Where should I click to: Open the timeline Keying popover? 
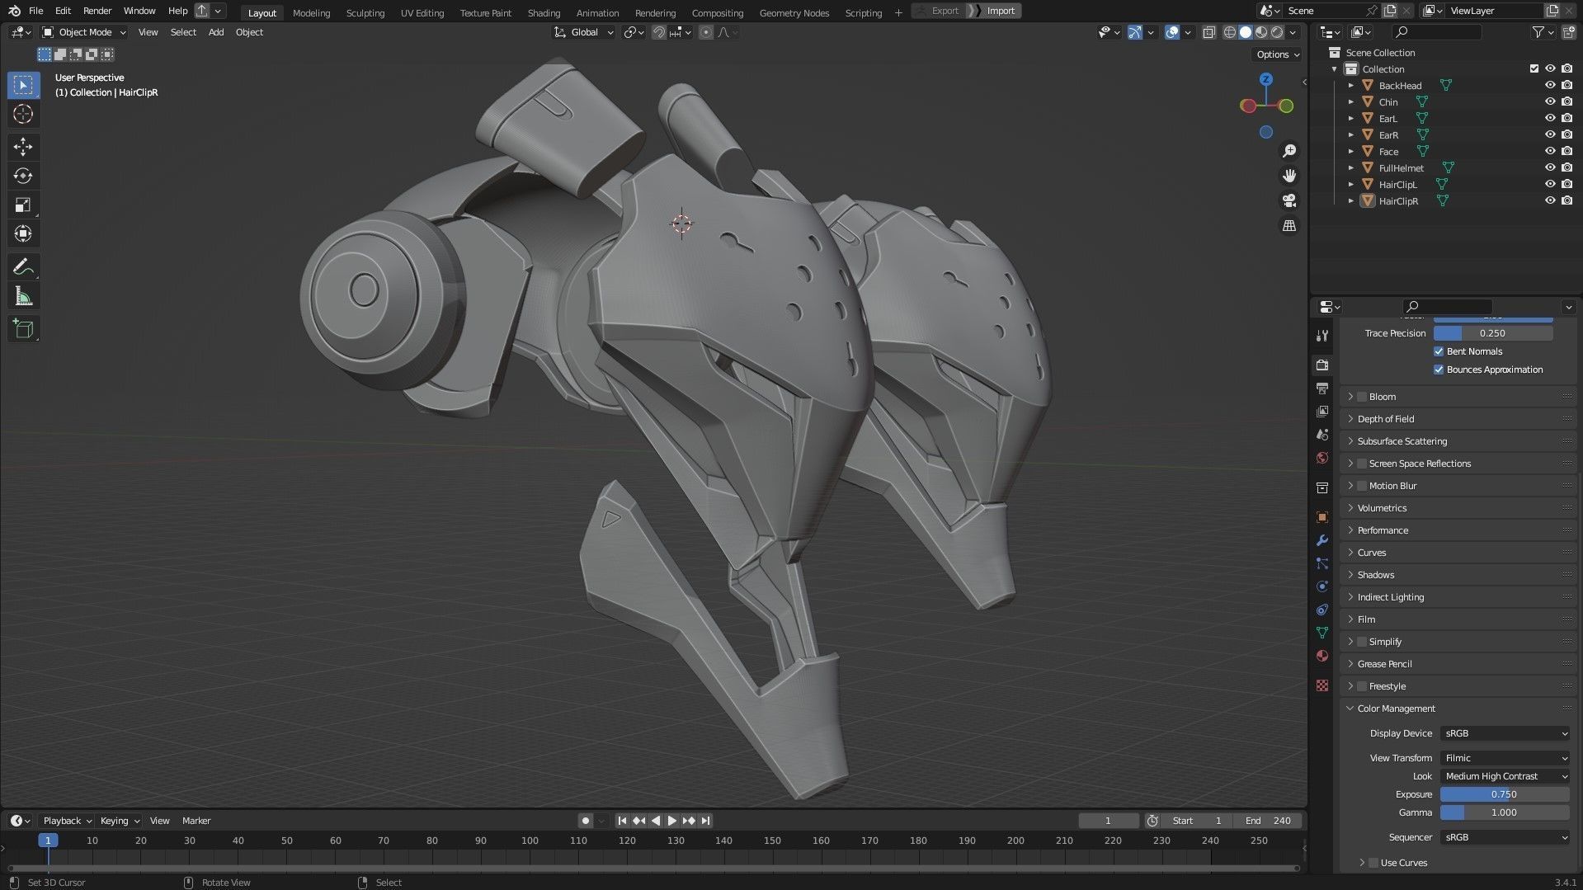120,821
